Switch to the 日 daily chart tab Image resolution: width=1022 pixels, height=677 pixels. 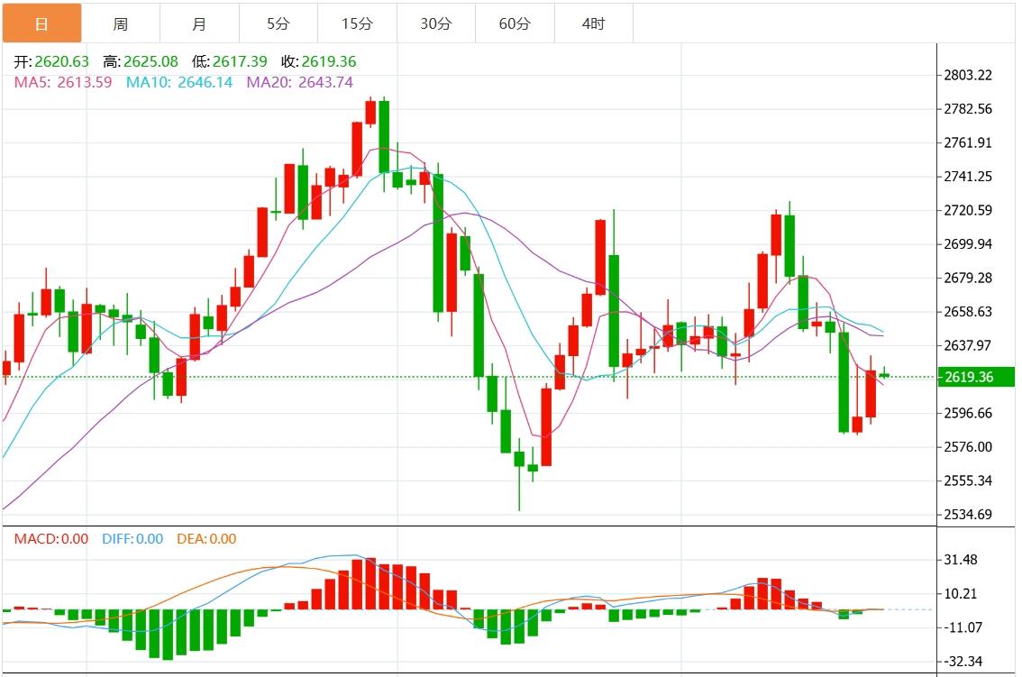[41, 23]
